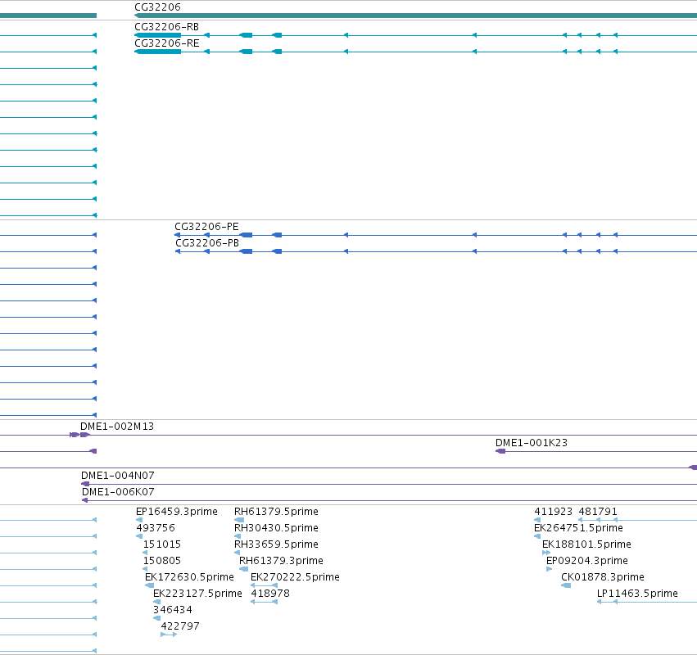Click the CG32206-RE thick 3' exon block
This screenshot has width=697, height=655.
[158, 52]
